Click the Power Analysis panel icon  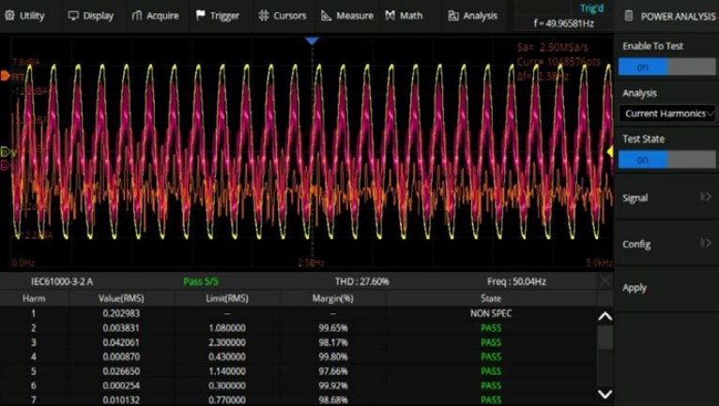point(629,16)
